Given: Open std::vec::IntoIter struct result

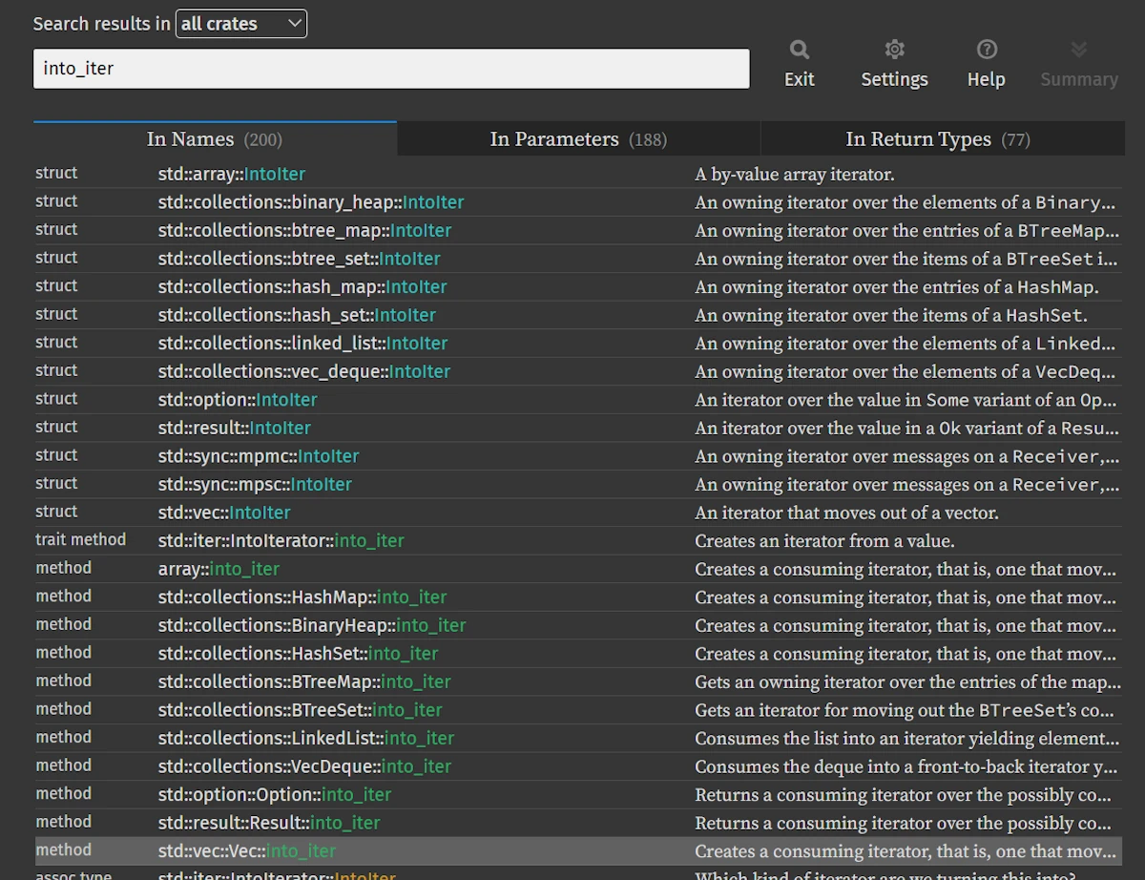Looking at the screenshot, I should click(224, 513).
